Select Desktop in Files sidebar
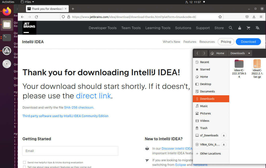Viewport: 266px width, 168px height. (211, 84)
